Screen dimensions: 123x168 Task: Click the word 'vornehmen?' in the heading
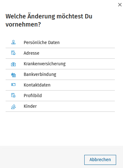[x=23, y=24]
